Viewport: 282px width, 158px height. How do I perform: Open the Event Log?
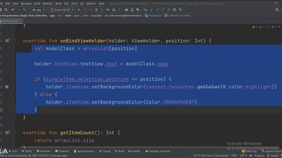pyautogui.click(x=249, y=151)
